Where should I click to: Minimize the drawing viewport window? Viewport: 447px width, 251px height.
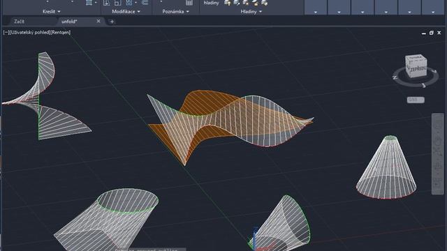point(424,33)
